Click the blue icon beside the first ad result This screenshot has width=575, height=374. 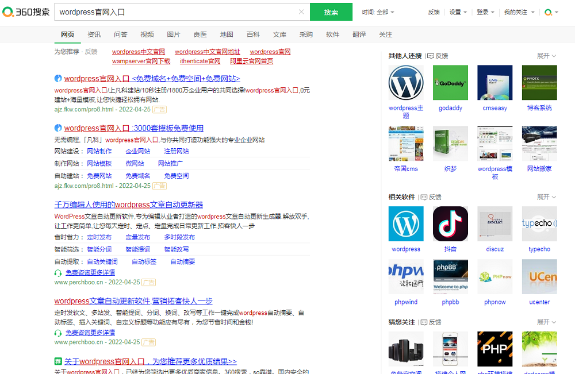(58, 78)
